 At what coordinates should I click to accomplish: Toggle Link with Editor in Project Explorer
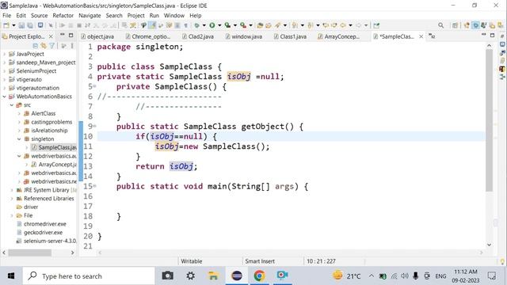[44, 46]
